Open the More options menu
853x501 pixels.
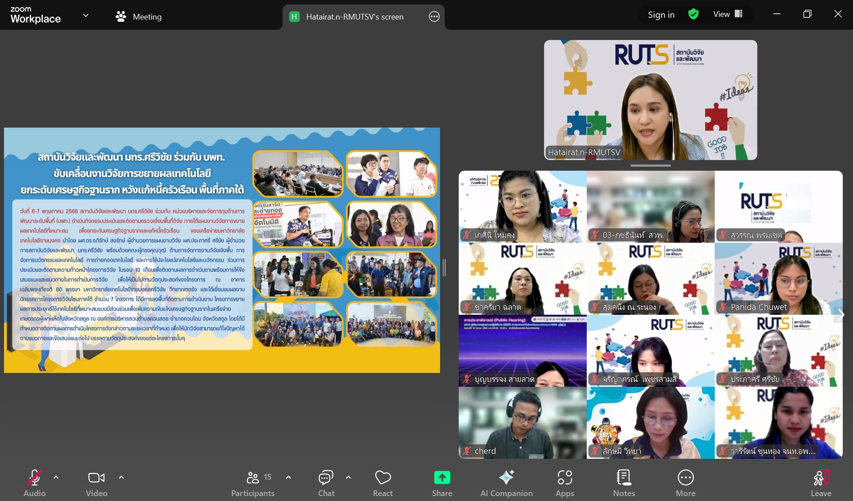click(x=686, y=483)
